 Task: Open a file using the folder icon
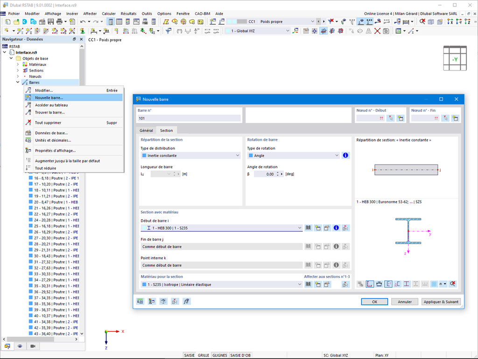click(16, 22)
